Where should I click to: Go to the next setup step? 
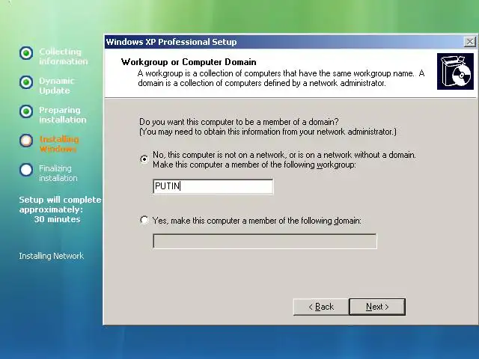[x=377, y=307]
